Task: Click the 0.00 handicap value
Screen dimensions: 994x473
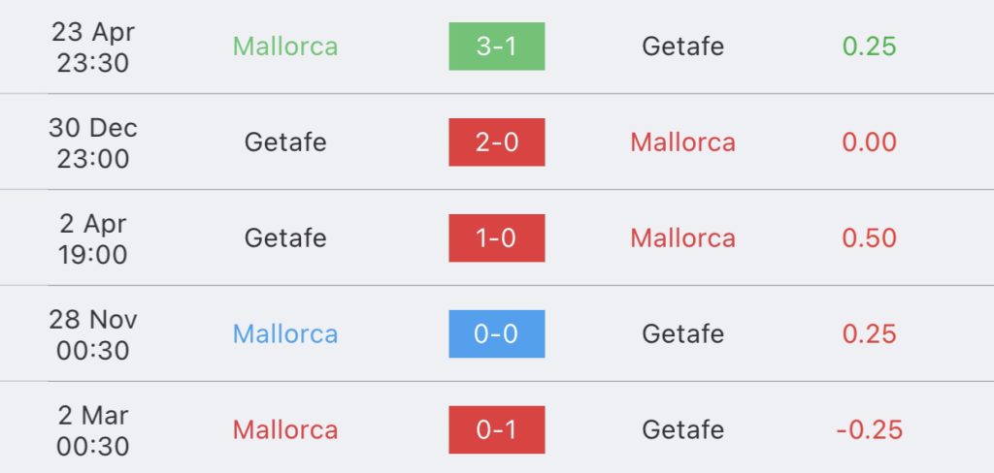Action: pyautogui.click(x=869, y=142)
